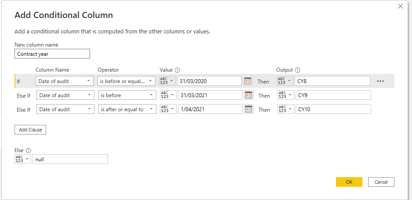Click the Else null value field

[70, 159]
